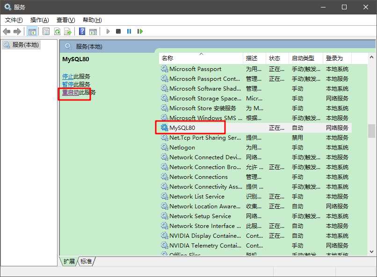Select the Network Connectivity Ass... row
377x277 pixels.
[x=256, y=186]
